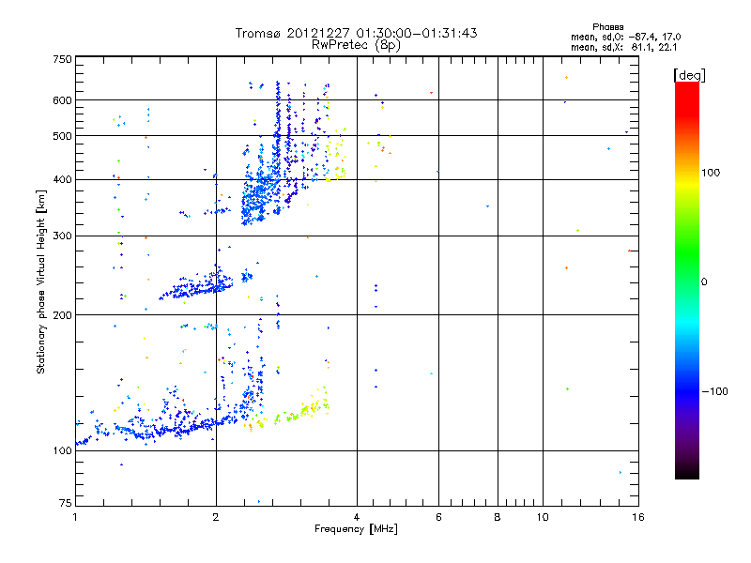This screenshot has width=751, height=563.
Task: Click the y-axis label 'Stationary phase Virtual Height [km]'
Action: (41, 281)
